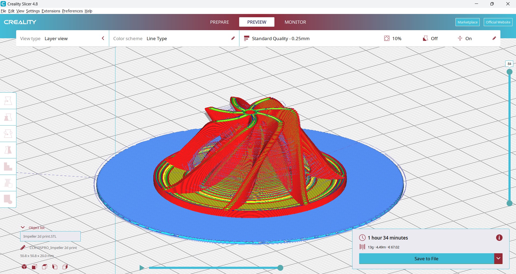Select the Move tool in left toolbar
Viewport: 516px width, 274px height.
8,101
